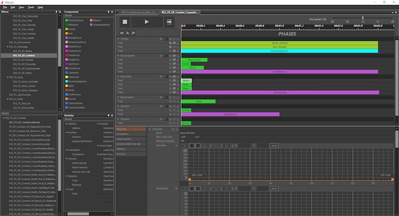Open the Tools menu
The image size is (399, 216).
tap(31, 7)
